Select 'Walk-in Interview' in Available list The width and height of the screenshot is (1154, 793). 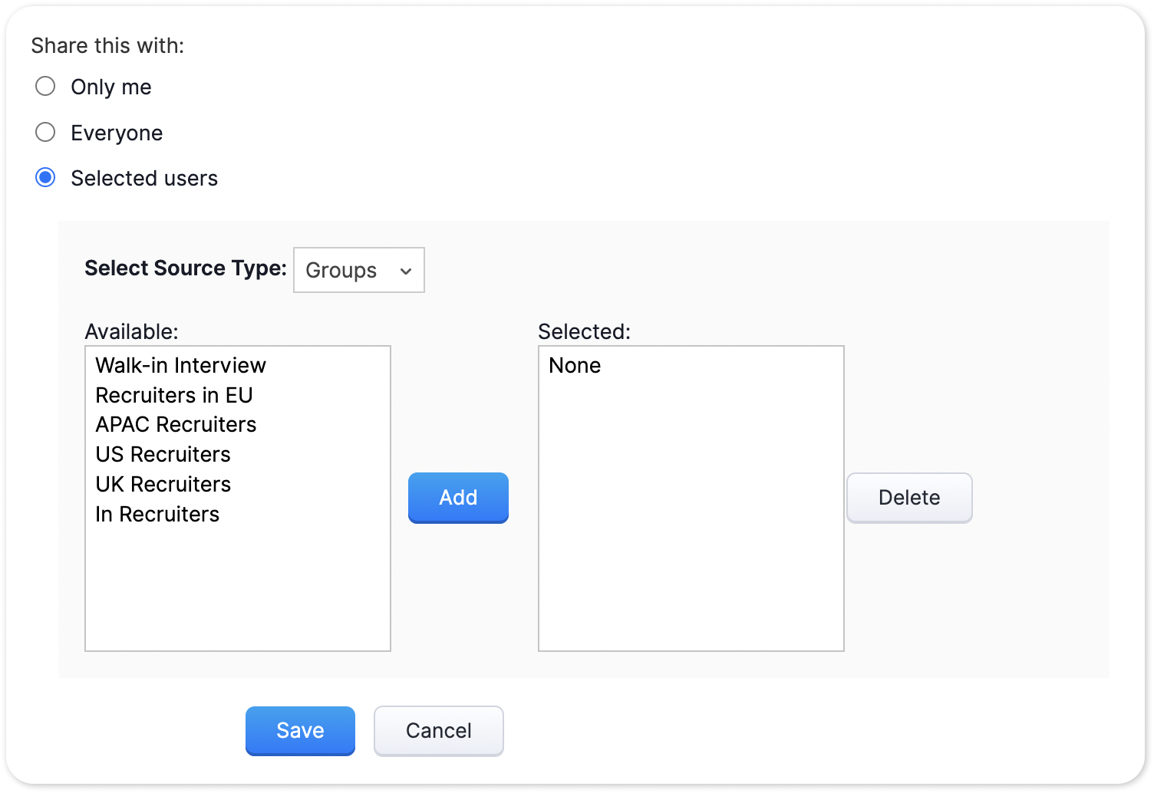(180, 365)
